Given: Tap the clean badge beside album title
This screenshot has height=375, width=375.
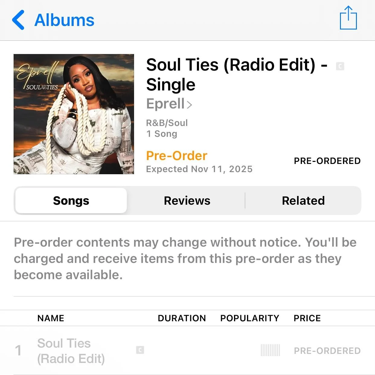Looking at the screenshot, I should tap(340, 66).
